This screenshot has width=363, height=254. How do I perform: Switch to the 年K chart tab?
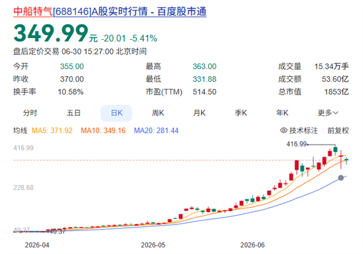(282, 113)
